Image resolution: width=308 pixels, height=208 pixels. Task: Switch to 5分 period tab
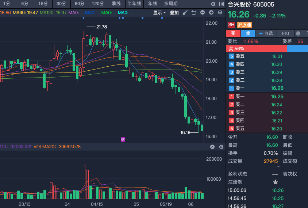[x=25, y=4]
